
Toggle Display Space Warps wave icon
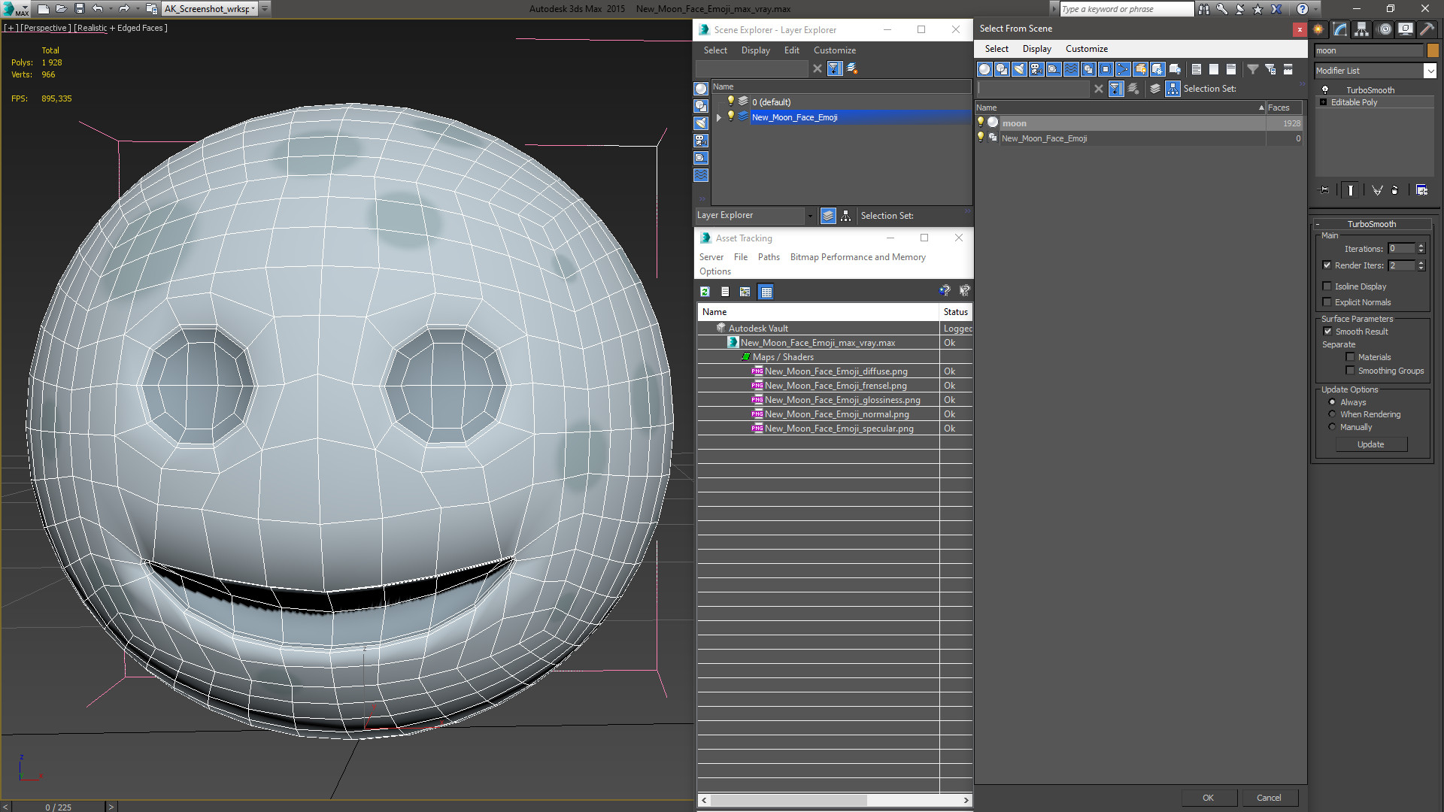[x=1071, y=69]
